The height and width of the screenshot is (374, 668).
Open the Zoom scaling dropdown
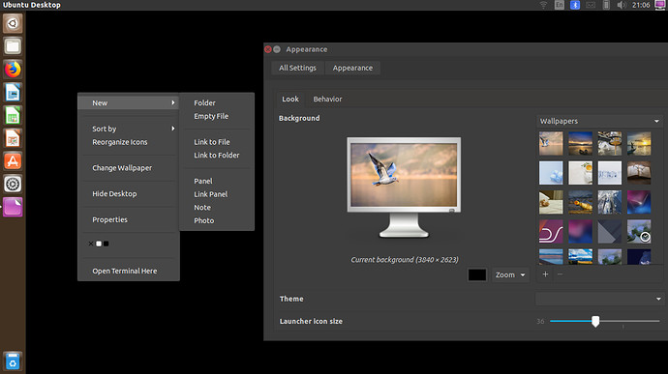click(x=510, y=274)
